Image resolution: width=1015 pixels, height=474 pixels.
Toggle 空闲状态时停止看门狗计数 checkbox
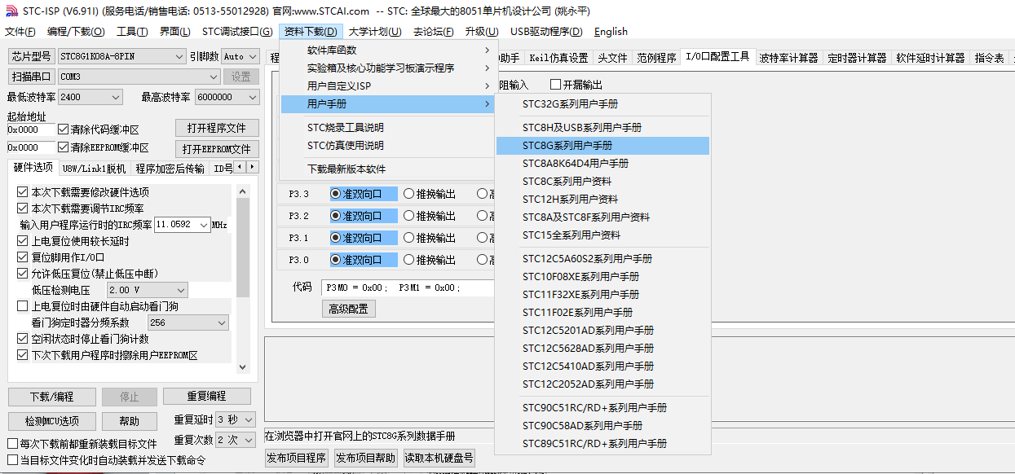pyautogui.click(x=22, y=339)
